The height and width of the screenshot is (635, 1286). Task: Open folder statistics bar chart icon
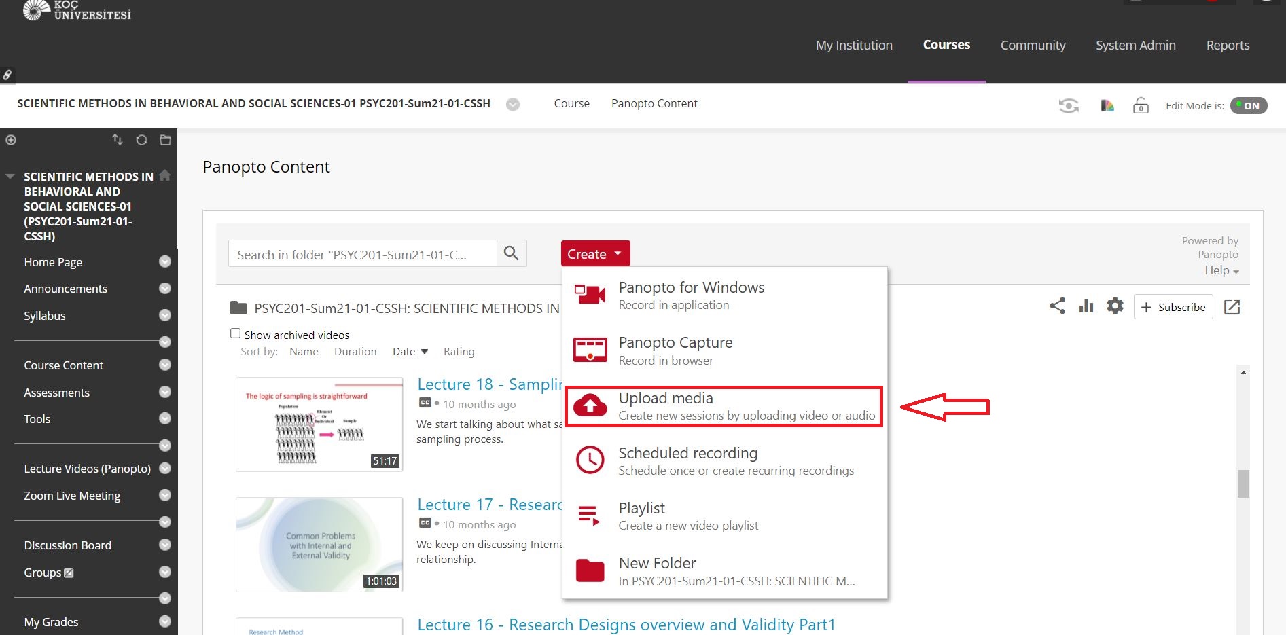(1086, 306)
